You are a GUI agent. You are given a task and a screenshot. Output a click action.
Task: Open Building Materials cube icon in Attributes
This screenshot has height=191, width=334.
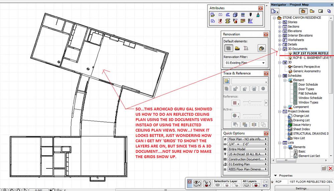235,15
